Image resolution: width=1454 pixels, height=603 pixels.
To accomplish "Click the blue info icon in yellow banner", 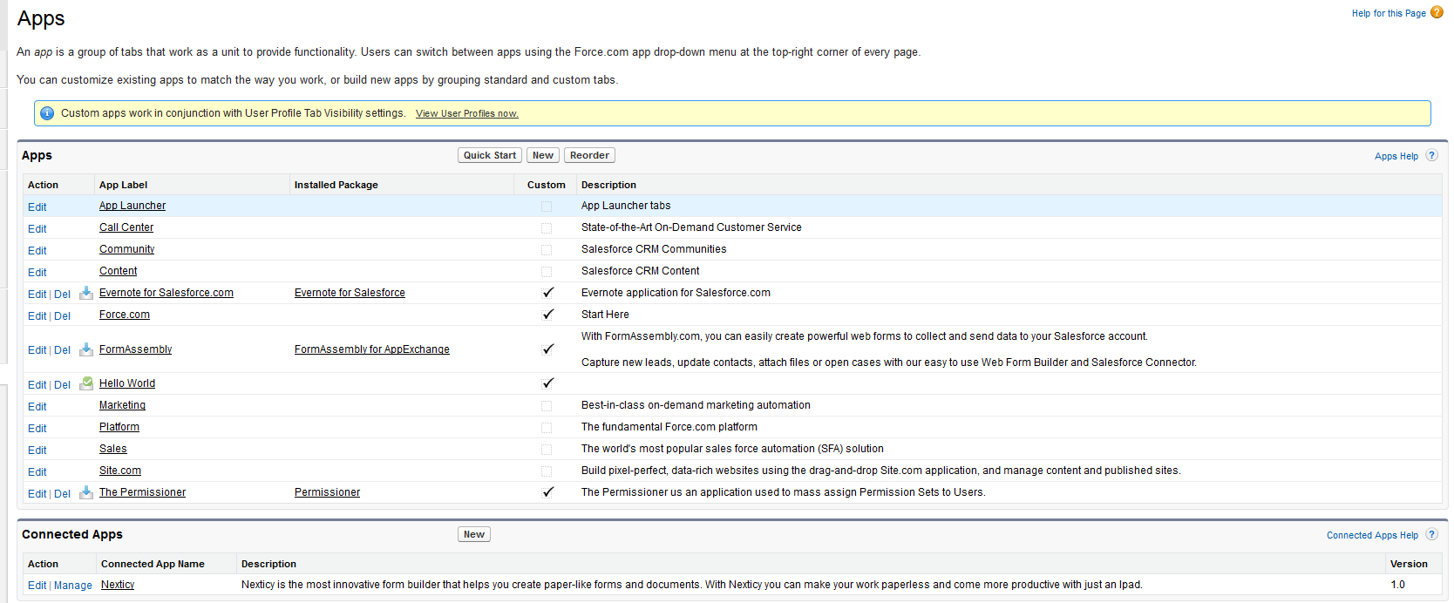I will click(x=47, y=113).
